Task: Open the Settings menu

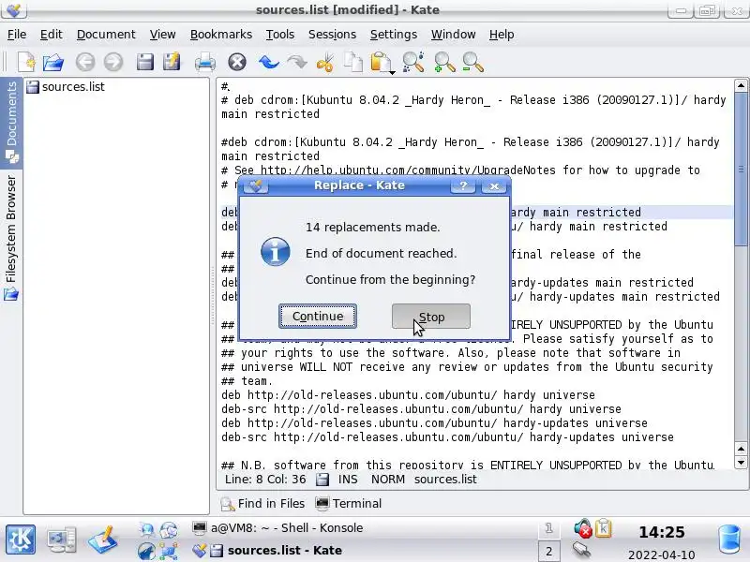Action: [394, 35]
